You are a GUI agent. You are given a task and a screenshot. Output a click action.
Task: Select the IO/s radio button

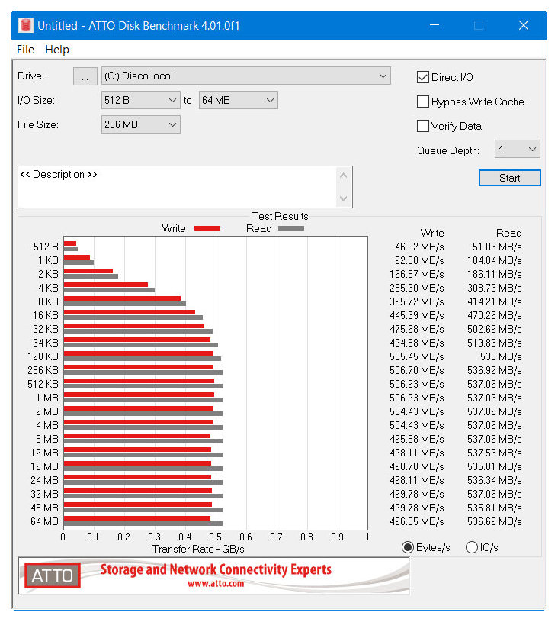[471, 547]
